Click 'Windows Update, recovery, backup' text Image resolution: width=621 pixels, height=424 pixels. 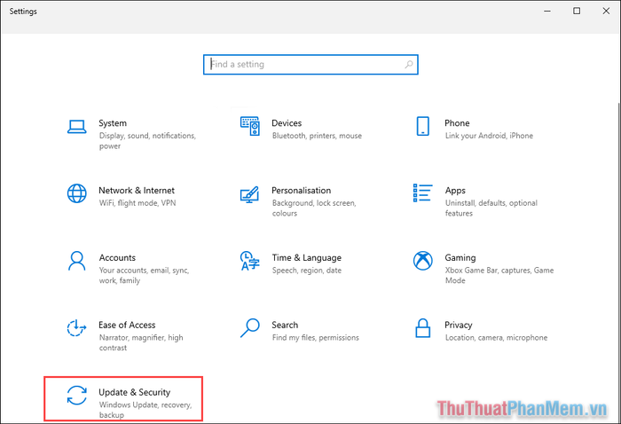[145, 410]
